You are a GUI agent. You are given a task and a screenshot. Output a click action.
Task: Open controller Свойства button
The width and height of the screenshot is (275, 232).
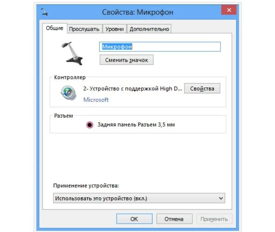click(202, 89)
